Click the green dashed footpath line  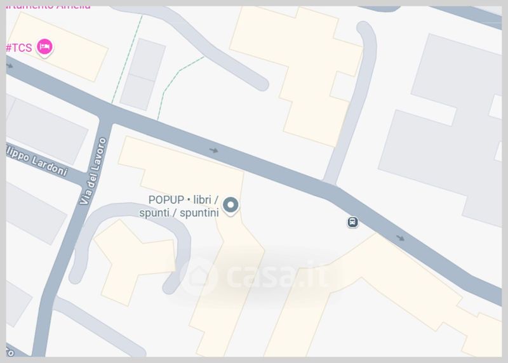[127, 60]
